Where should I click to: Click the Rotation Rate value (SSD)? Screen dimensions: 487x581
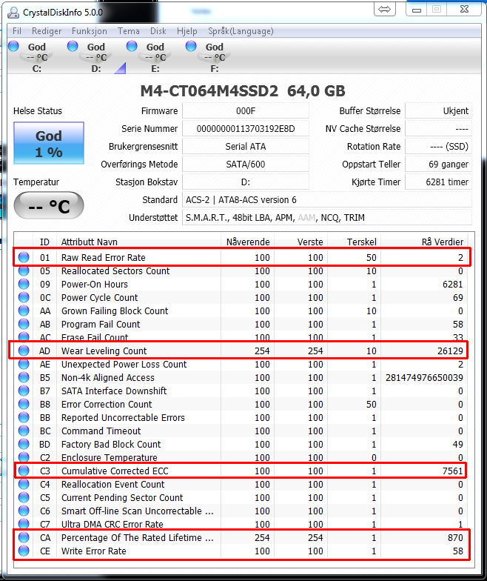click(438, 147)
